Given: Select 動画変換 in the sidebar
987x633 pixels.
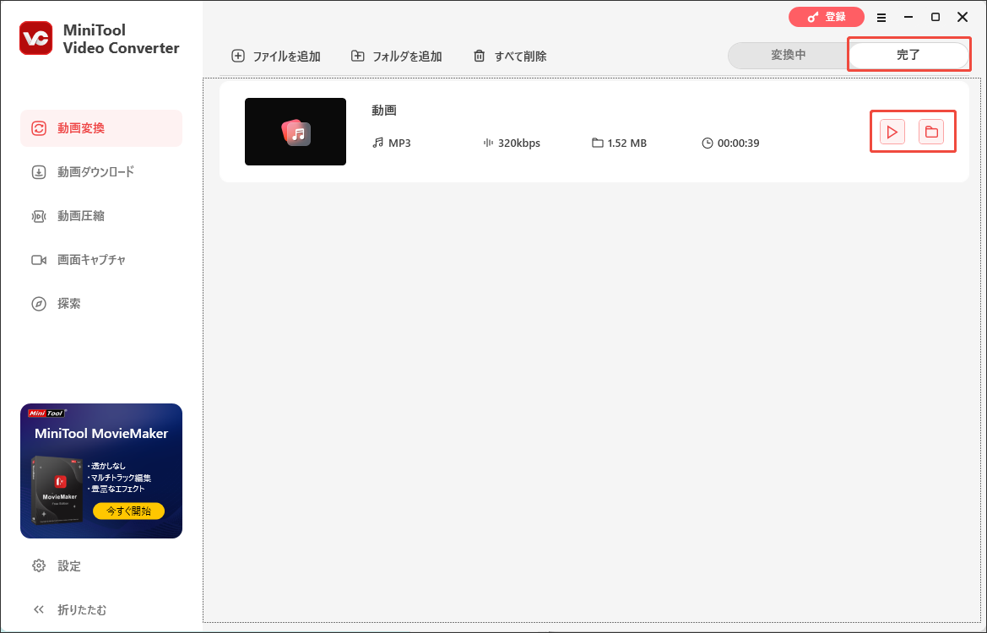Looking at the screenshot, I should [101, 128].
